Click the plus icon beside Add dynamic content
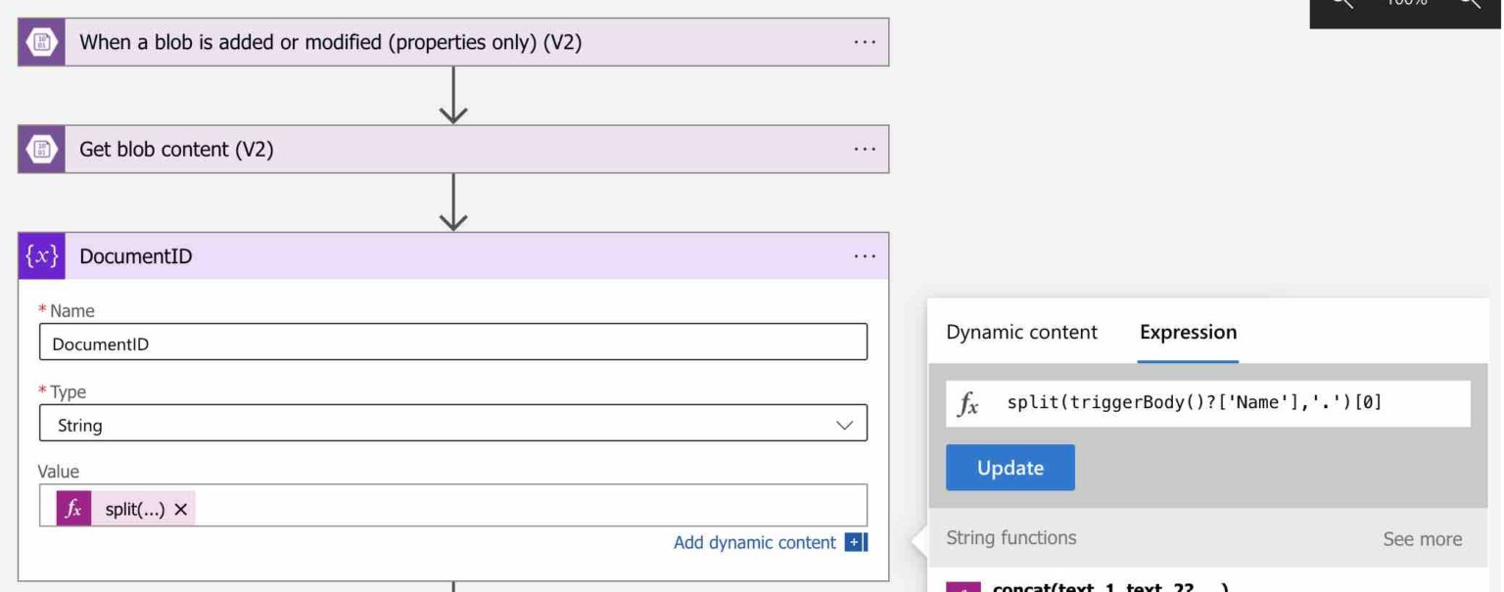The height and width of the screenshot is (592, 1504). point(856,542)
